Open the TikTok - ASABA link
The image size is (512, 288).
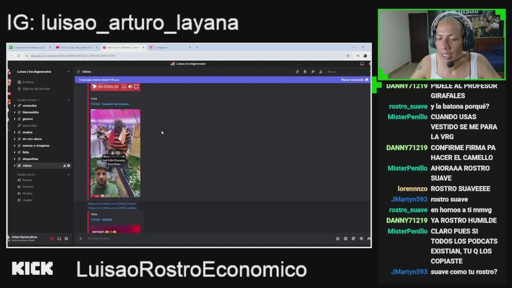[101, 220]
